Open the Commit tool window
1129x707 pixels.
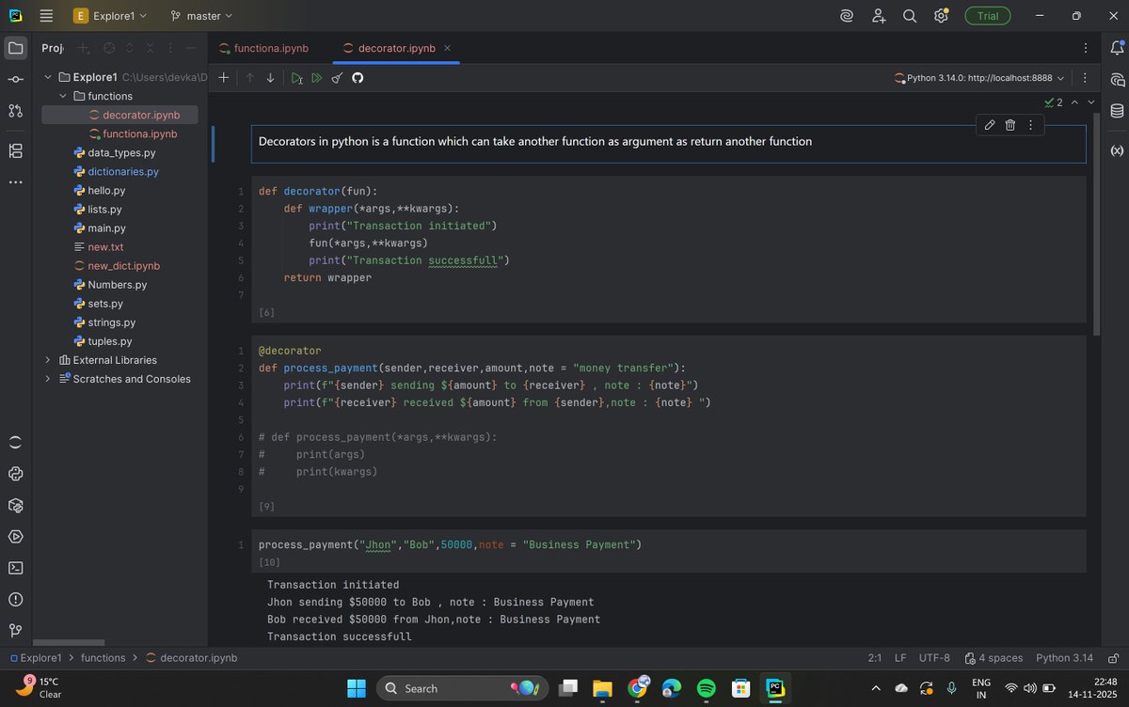point(15,79)
